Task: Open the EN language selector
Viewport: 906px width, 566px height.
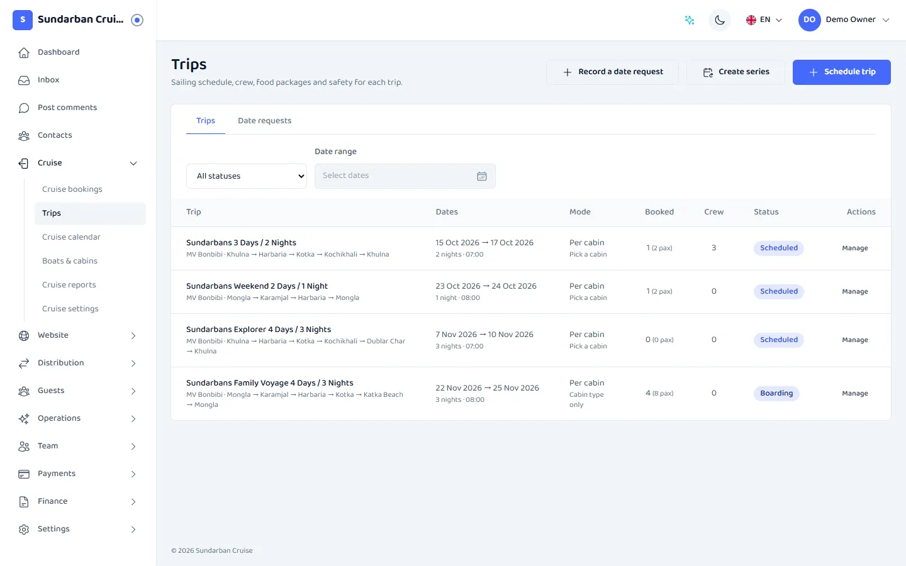Action: (764, 20)
